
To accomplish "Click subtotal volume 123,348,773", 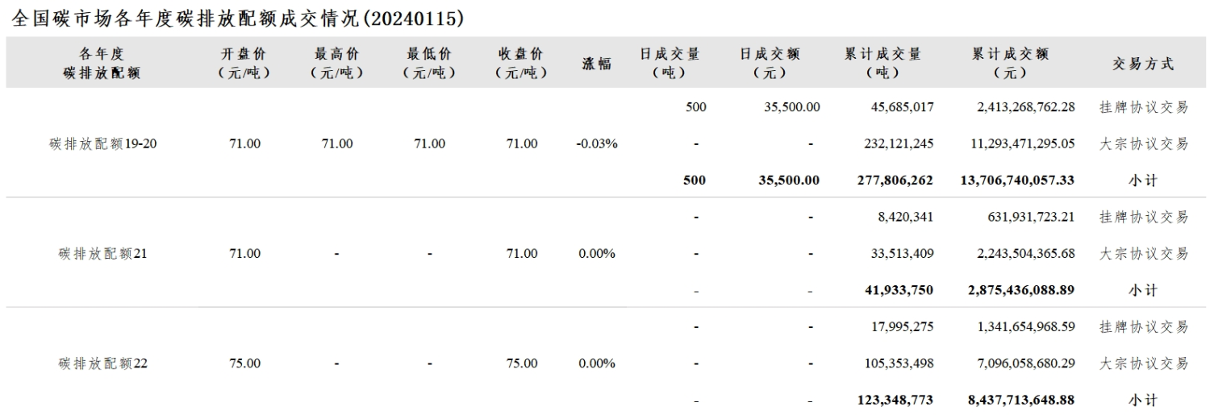I will click(x=895, y=400).
